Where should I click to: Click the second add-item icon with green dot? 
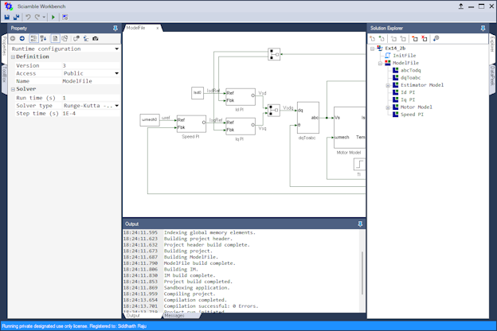point(382,39)
